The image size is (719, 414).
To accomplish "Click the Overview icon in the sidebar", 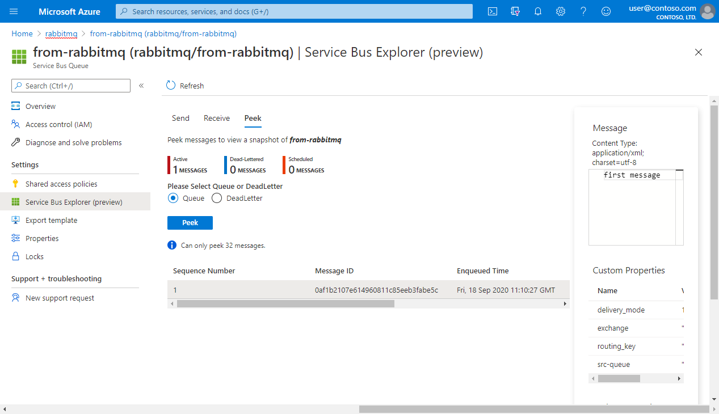I will point(16,106).
